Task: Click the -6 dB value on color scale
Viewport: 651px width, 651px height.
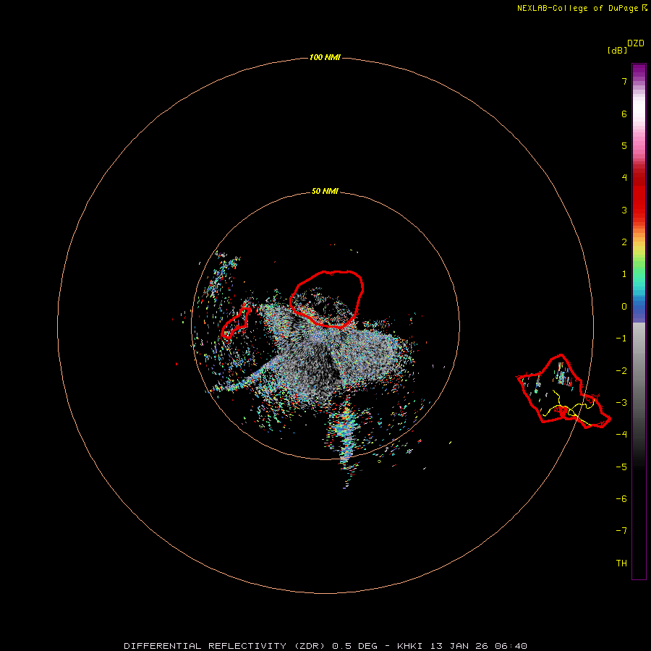Action: [x=621, y=499]
